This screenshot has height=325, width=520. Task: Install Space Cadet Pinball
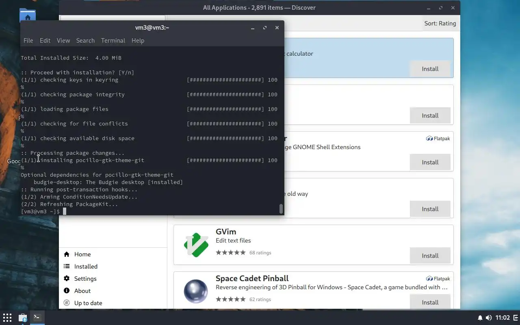click(x=430, y=303)
